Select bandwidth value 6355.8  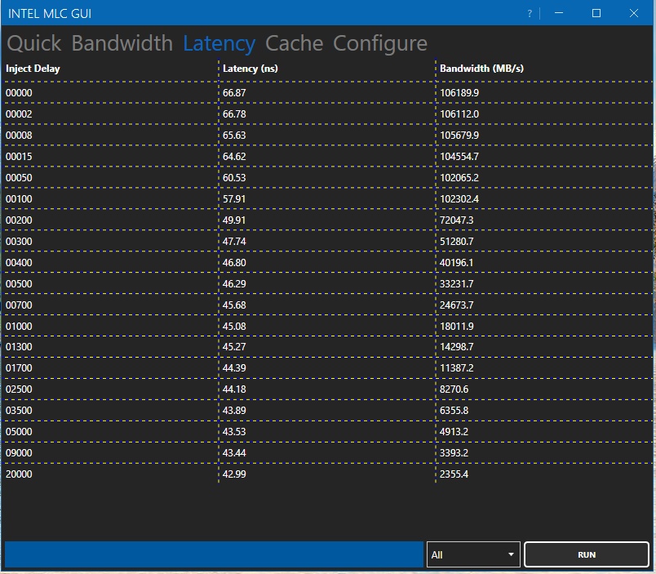(x=454, y=411)
